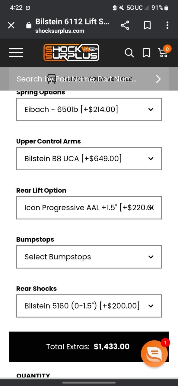The width and height of the screenshot is (178, 386).
Task: Expand Rear Shocks Bilstein 5160 dropdown
Action: tap(89, 306)
